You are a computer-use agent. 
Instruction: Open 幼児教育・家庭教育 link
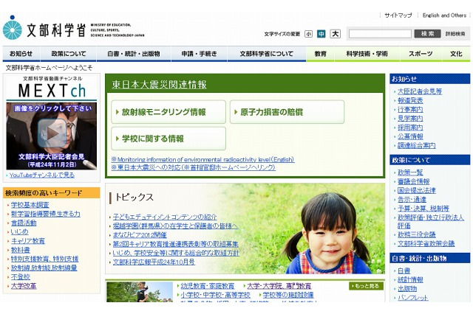tap(207, 286)
